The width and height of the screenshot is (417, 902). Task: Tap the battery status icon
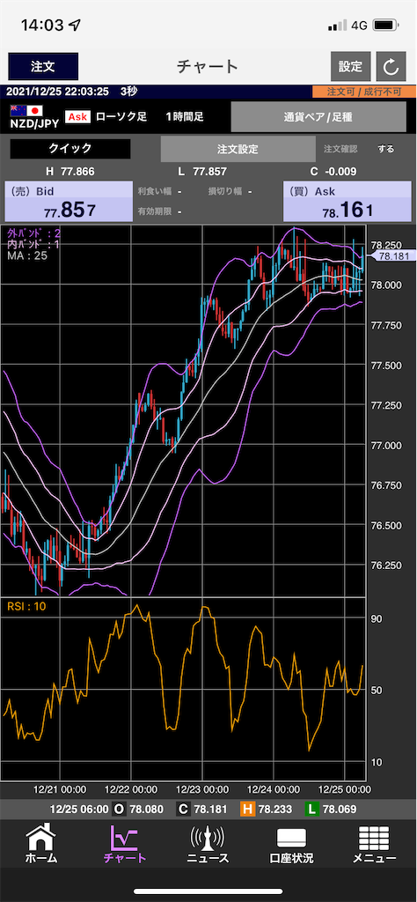pos(385,26)
